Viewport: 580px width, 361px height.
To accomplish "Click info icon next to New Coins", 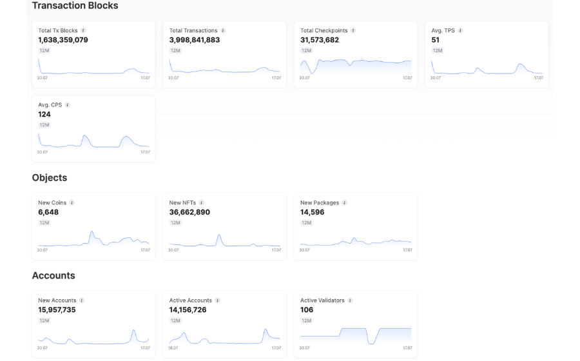I will 72,202.
